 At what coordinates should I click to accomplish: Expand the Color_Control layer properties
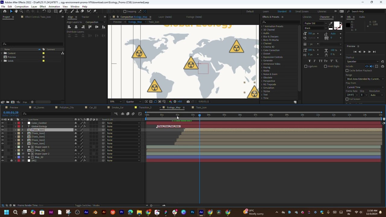coord(15,123)
